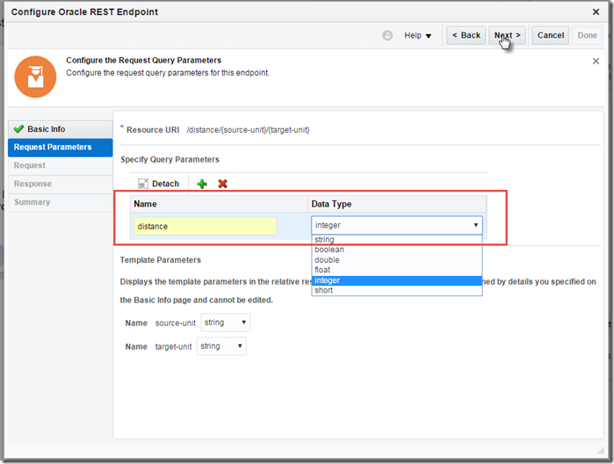This screenshot has width=614, height=464.
Task: Go to the Basic Info step
Action: coord(46,129)
